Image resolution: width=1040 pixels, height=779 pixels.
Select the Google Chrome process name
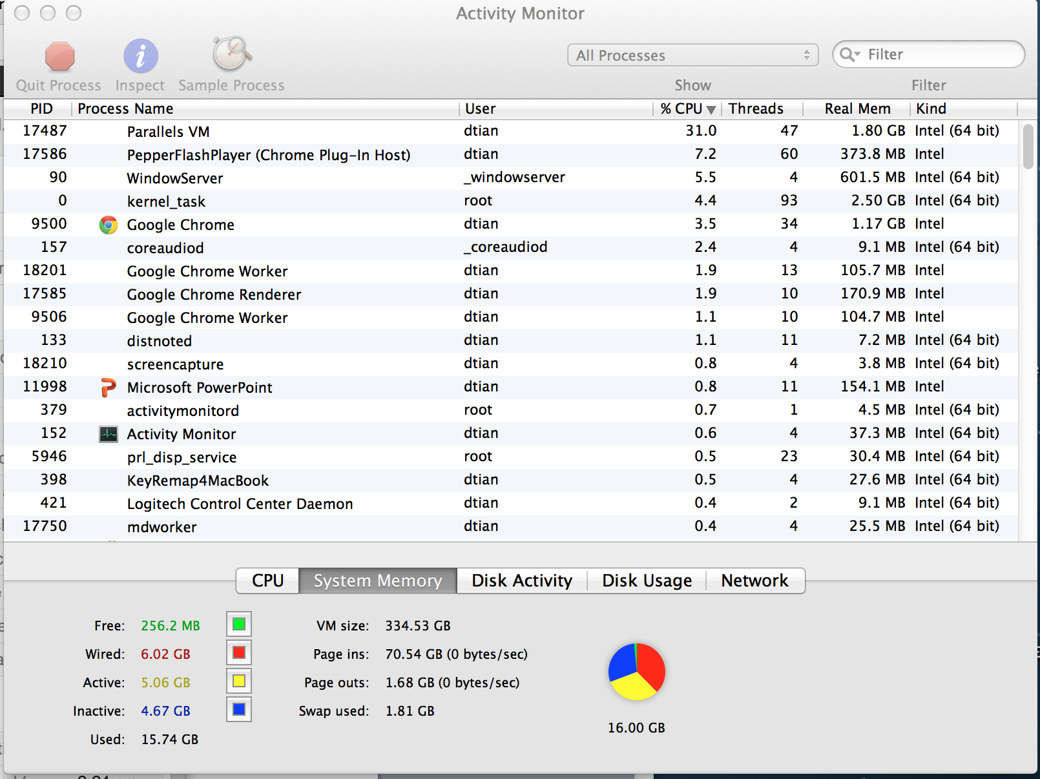(180, 225)
